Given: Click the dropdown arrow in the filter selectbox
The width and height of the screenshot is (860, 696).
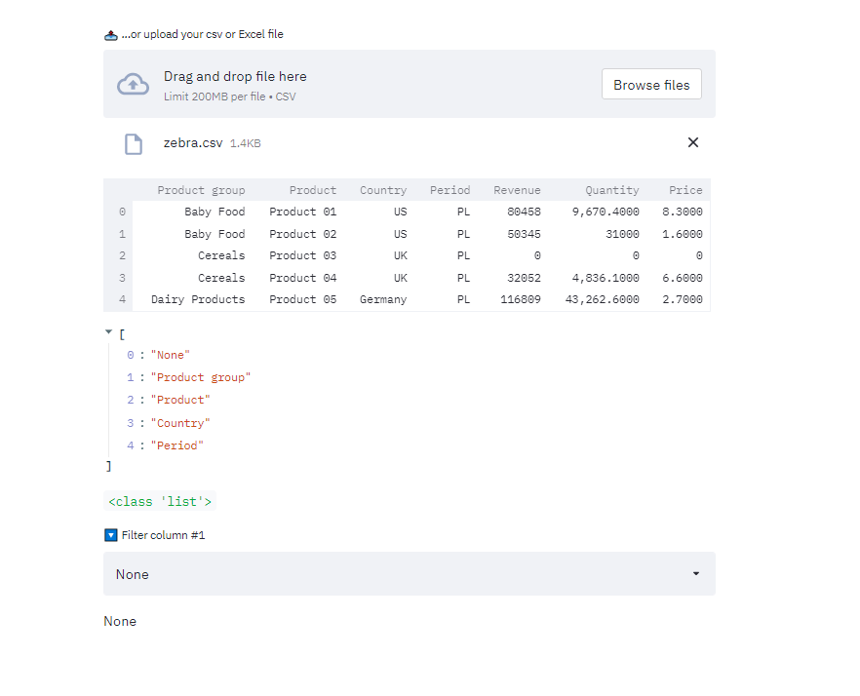Looking at the screenshot, I should pyautogui.click(x=696, y=574).
